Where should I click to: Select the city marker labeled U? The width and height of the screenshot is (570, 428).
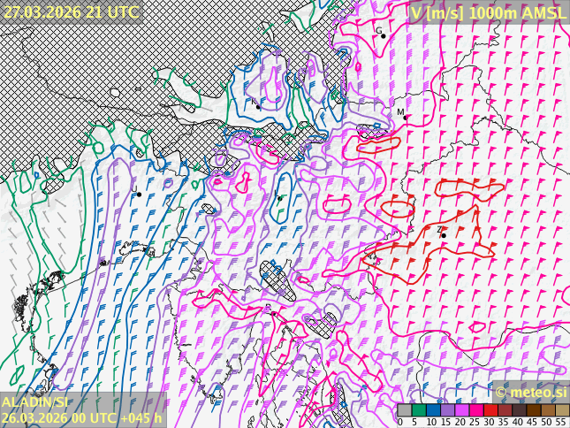[139, 194]
